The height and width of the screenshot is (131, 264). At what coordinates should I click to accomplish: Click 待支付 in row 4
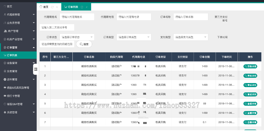[x=182, y=94]
